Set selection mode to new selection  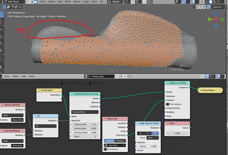pyautogui.click(x=5, y=7)
